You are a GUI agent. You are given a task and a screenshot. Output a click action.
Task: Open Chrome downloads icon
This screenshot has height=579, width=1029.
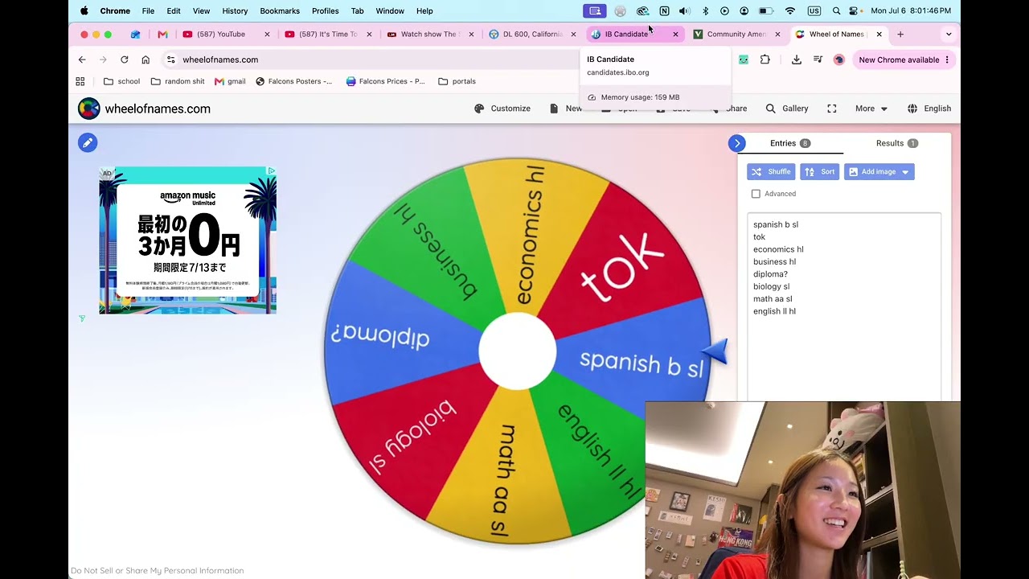click(797, 60)
